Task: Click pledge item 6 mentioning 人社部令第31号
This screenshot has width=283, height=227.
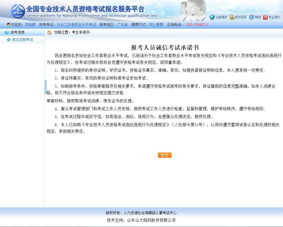Action: [163, 128]
